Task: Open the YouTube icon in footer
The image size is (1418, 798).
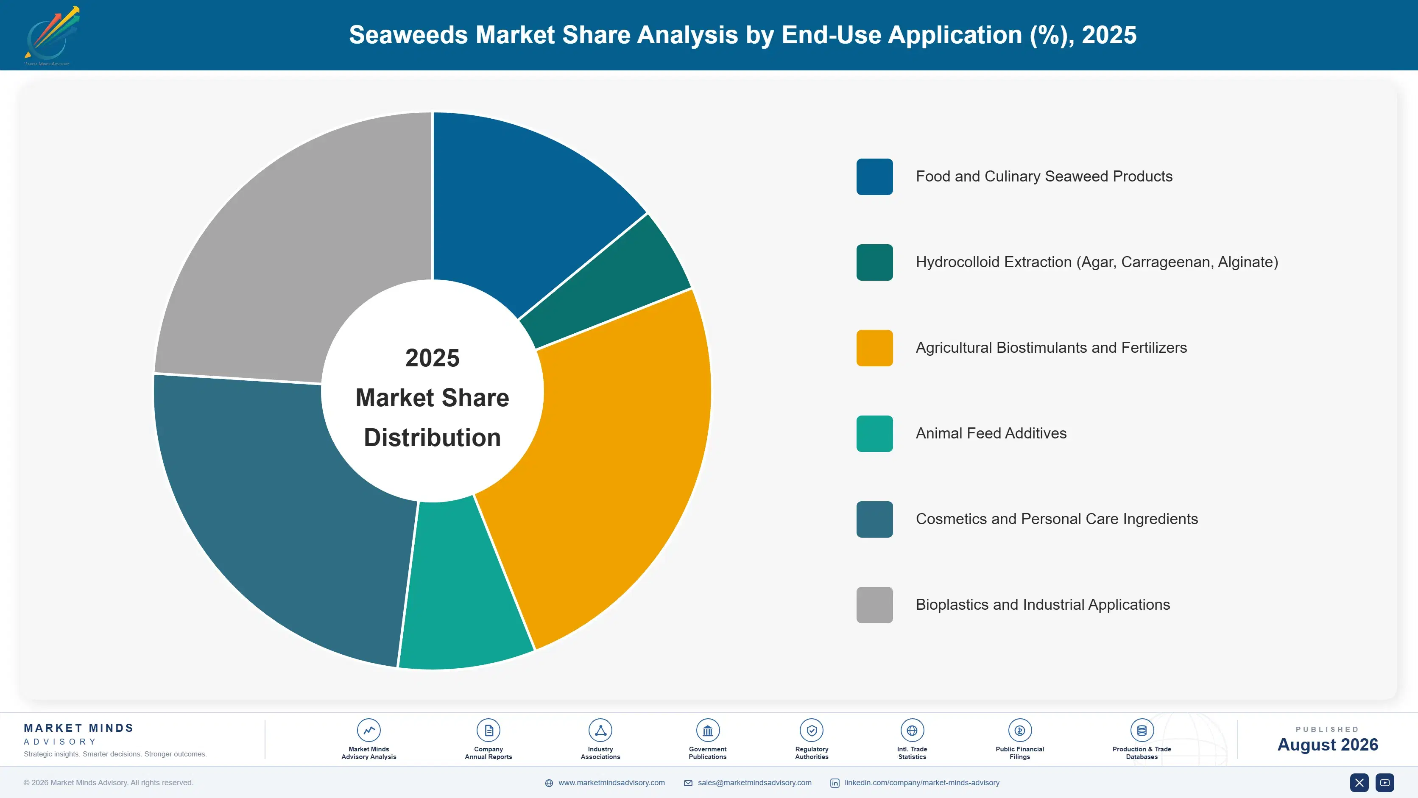Action: pos(1385,783)
